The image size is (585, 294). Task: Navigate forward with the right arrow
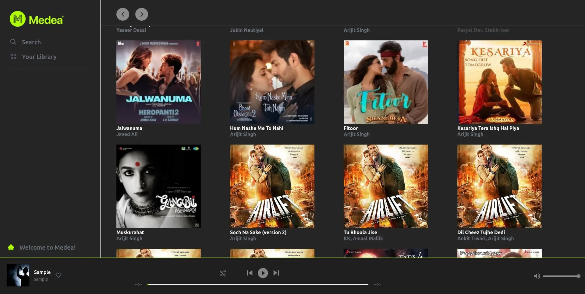141,14
